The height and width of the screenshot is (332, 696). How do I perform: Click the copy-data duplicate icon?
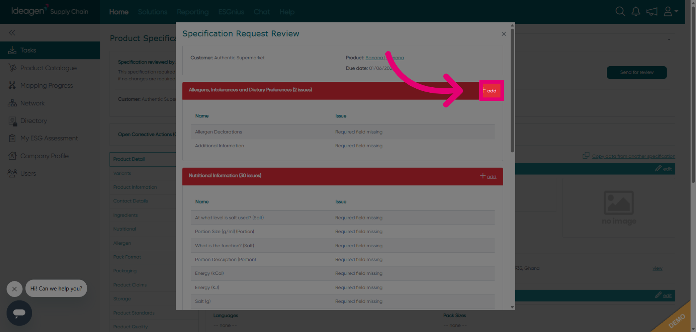click(586, 155)
